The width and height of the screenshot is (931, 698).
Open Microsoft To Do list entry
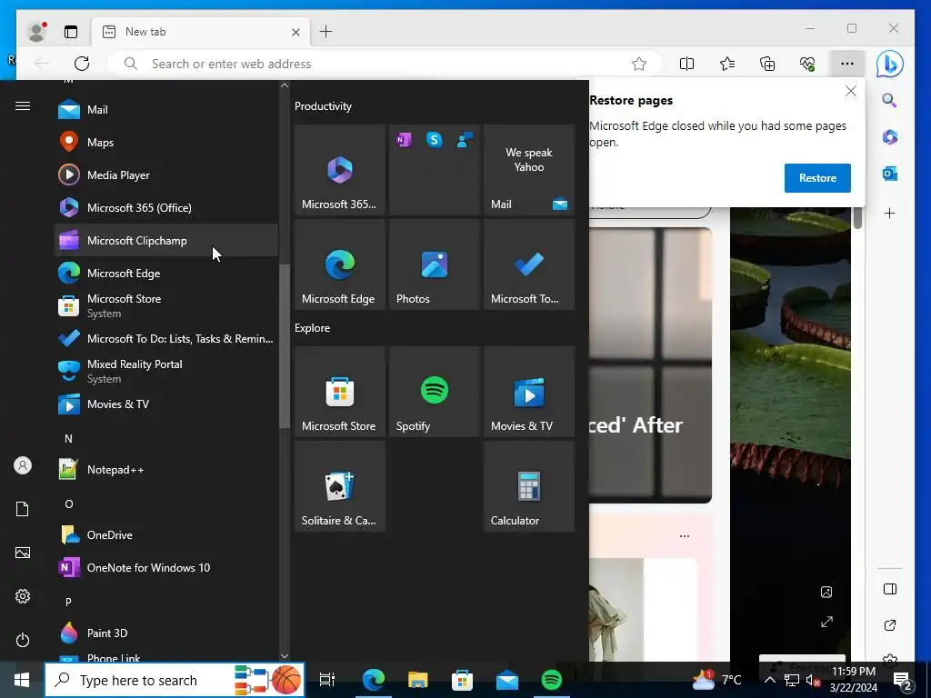coord(165,338)
